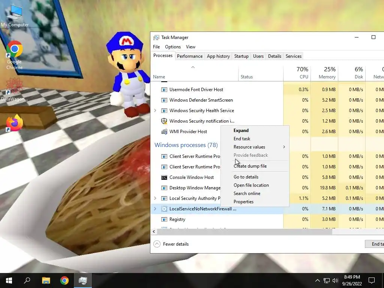Image resolution: width=384 pixels, height=288 pixels.
Task: Open taskbar search magnifier
Action: pyautogui.click(x=27, y=280)
